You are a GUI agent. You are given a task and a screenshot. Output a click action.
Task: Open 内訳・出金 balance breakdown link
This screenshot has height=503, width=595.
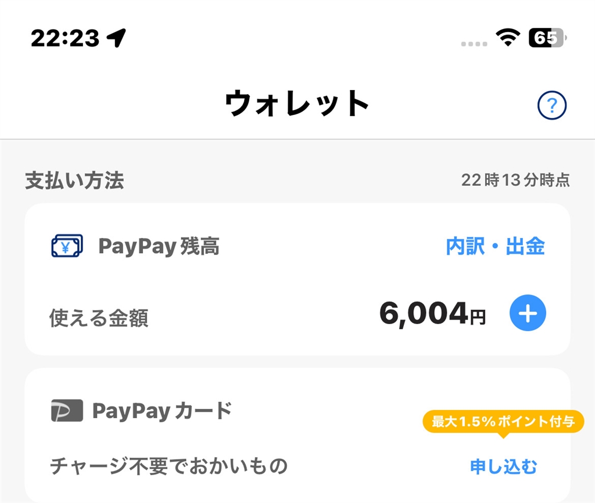[495, 247]
